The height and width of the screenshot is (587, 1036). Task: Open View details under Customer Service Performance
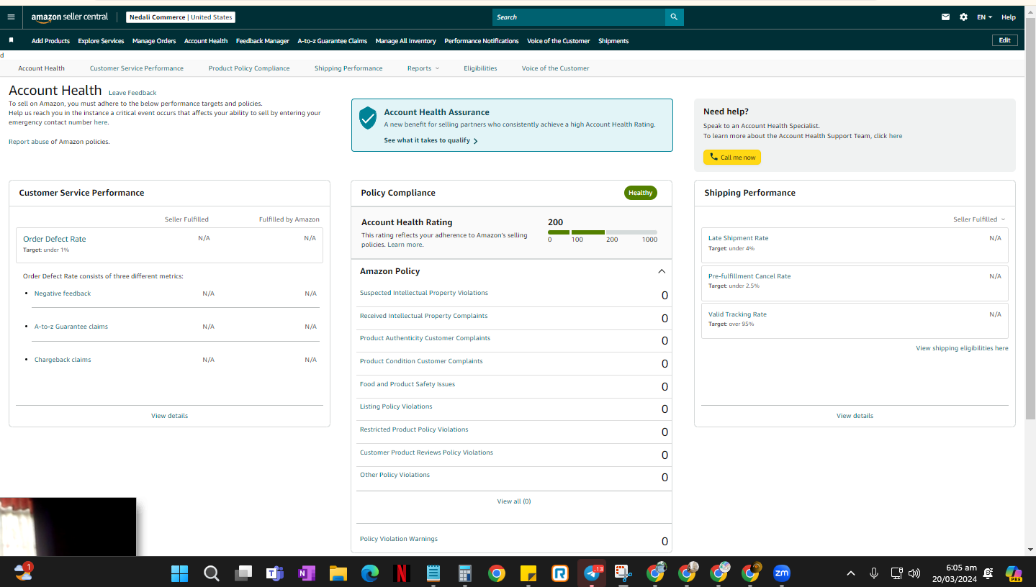(x=170, y=416)
